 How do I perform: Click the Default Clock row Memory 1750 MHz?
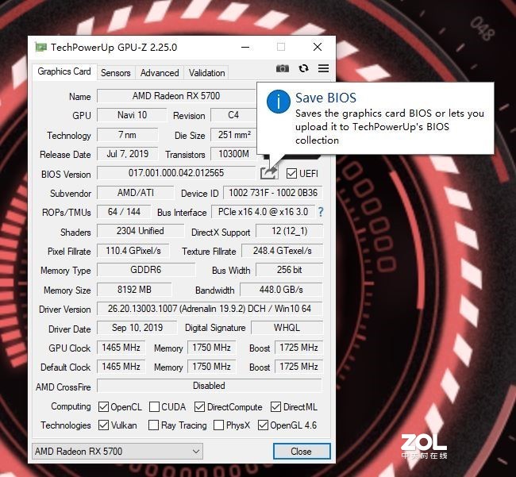coord(211,367)
